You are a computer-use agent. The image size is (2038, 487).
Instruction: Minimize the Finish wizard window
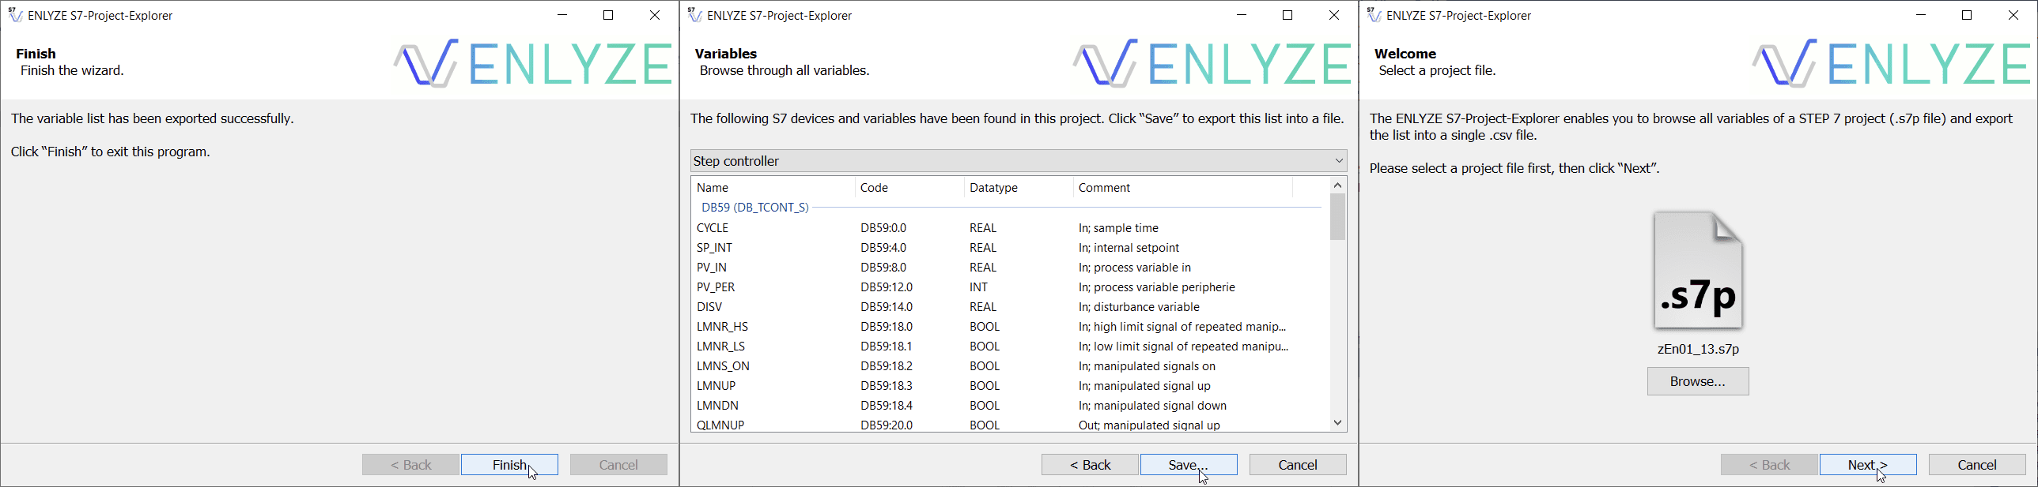tap(562, 15)
